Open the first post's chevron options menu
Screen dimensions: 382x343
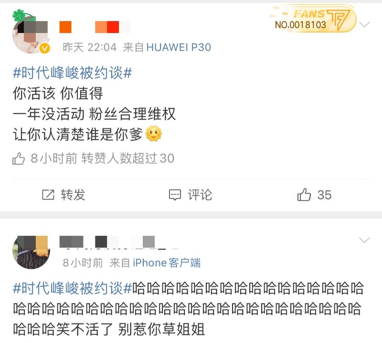pyautogui.click(x=364, y=24)
